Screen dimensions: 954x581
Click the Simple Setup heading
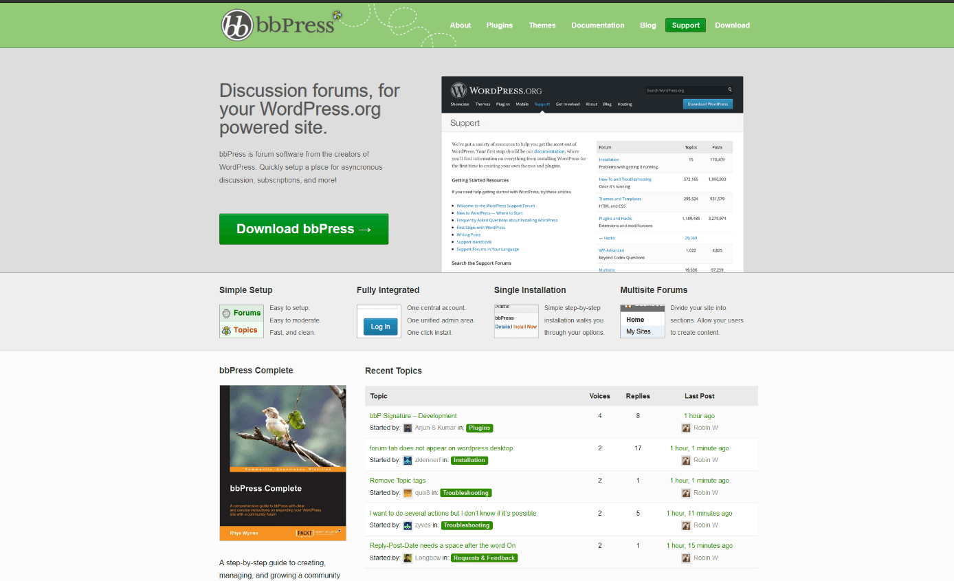(246, 290)
